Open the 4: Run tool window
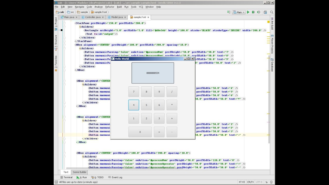The width and height of the screenshot is (329, 185). 81,177
